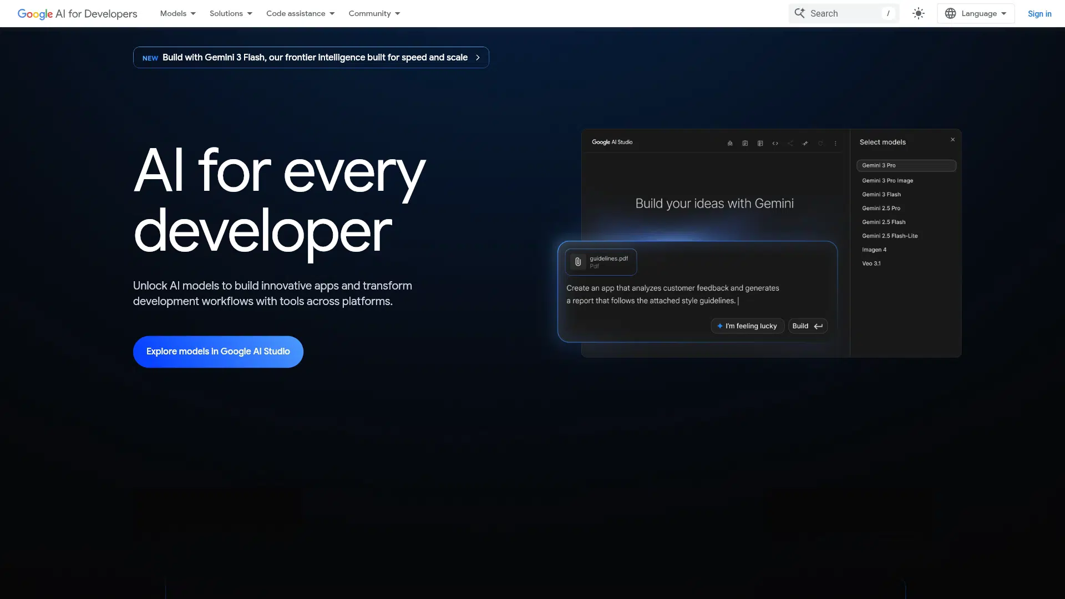
Task: Select Gemini 3 Pro in models list
Action: point(906,165)
